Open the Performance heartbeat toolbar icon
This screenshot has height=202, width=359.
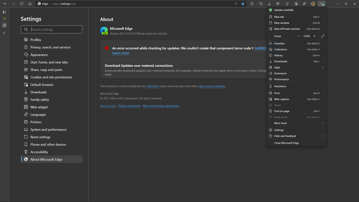278,4
